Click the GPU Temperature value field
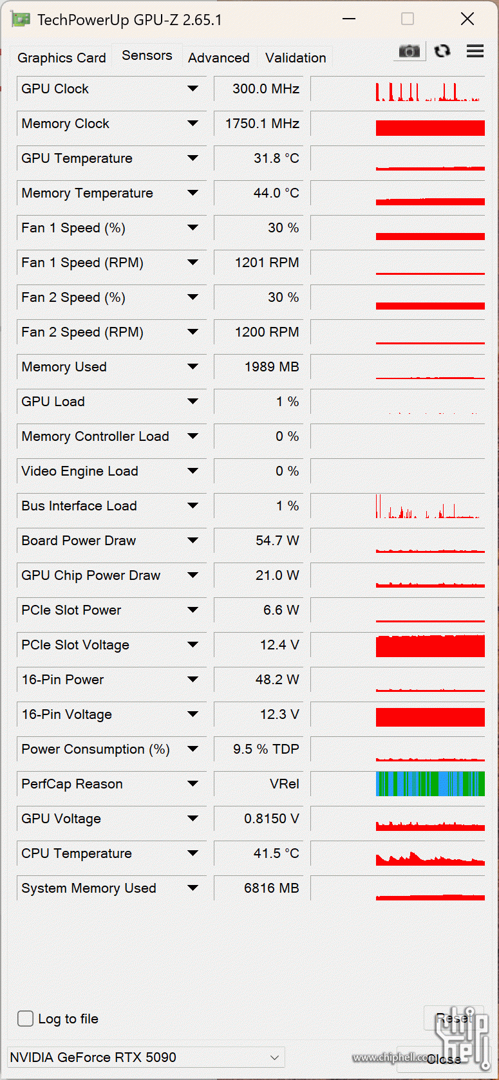 pos(259,158)
